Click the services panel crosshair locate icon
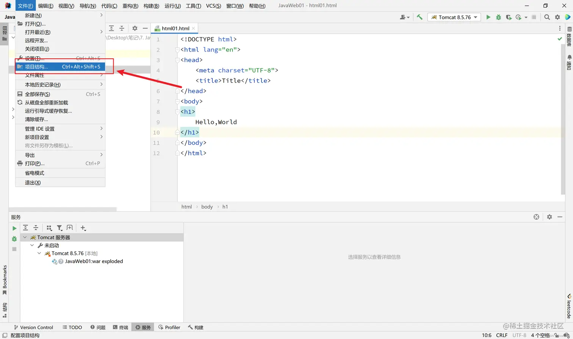Screen dimensions: 573x339 pos(536,217)
